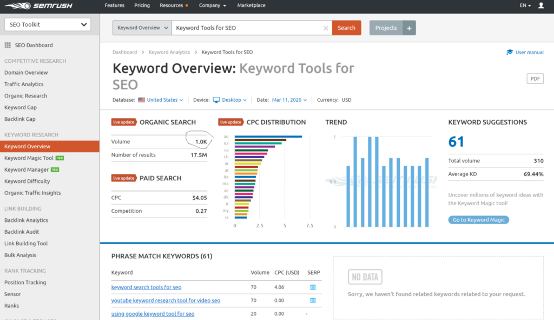Open the Features menu
The width and height of the screenshot is (554, 320).
point(115,5)
